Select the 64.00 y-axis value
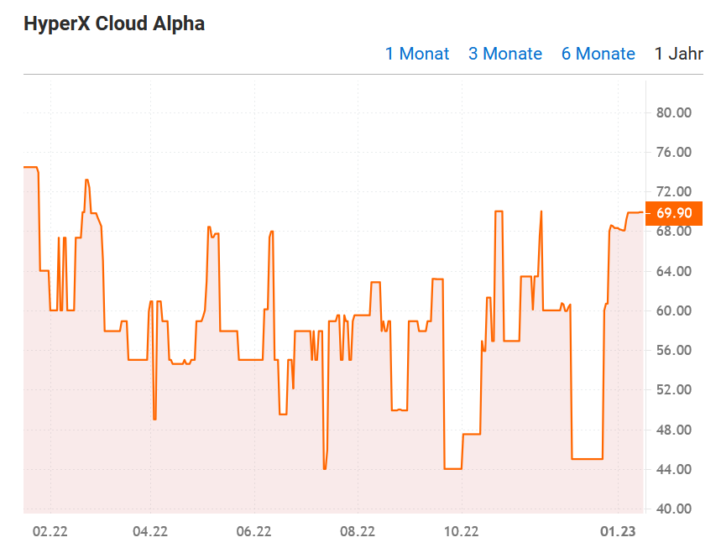721x553 pixels. pyautogui.click(x=673, y=271)
